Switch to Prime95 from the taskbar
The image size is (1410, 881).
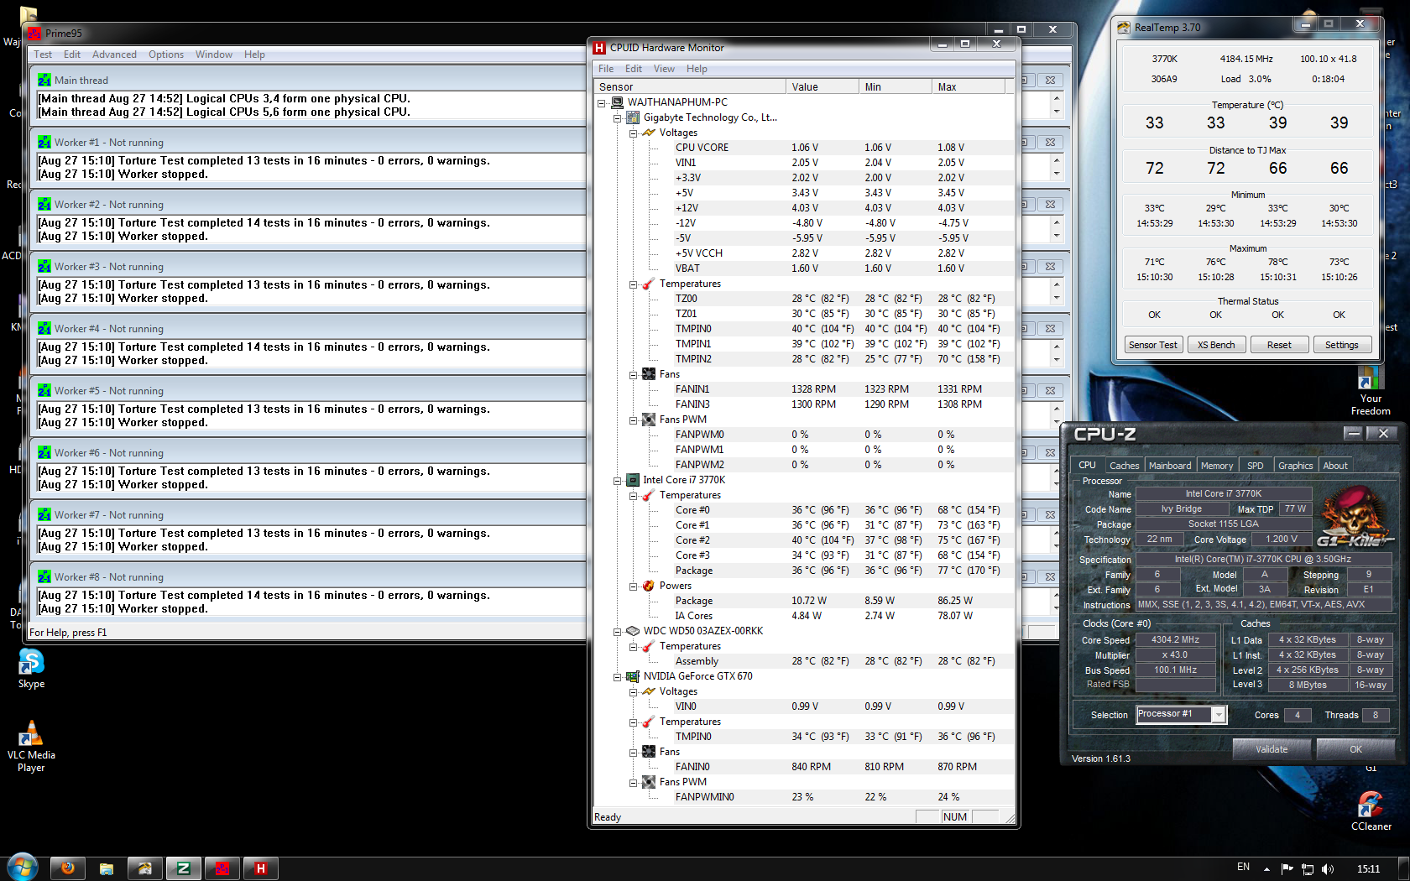click(222, 868)
